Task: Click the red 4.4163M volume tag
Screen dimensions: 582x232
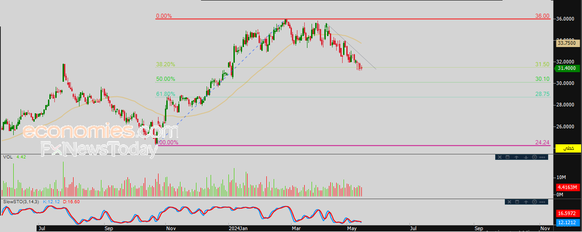Action: pyautogui.click(x=568, y=187)
